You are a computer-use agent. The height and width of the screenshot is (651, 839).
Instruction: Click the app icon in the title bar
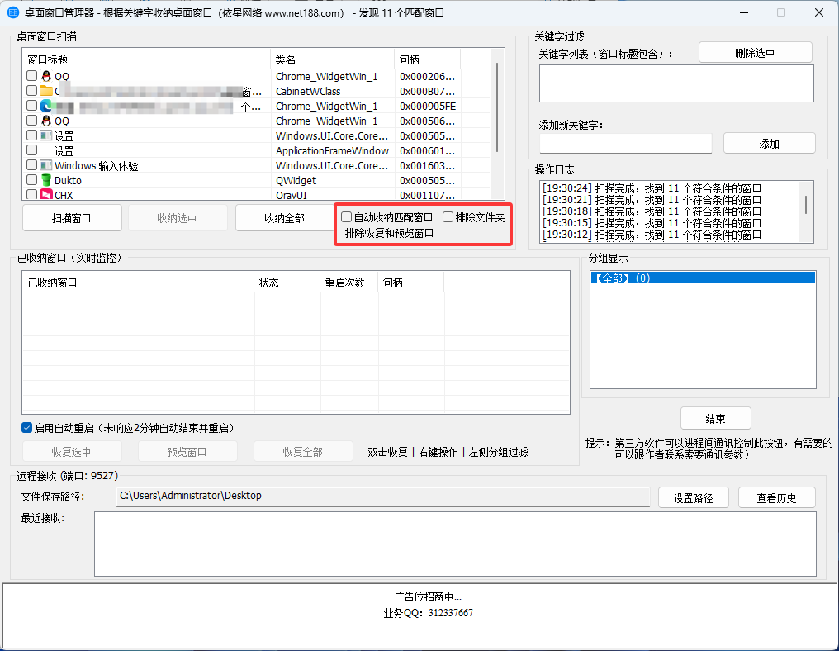point(12,12)
